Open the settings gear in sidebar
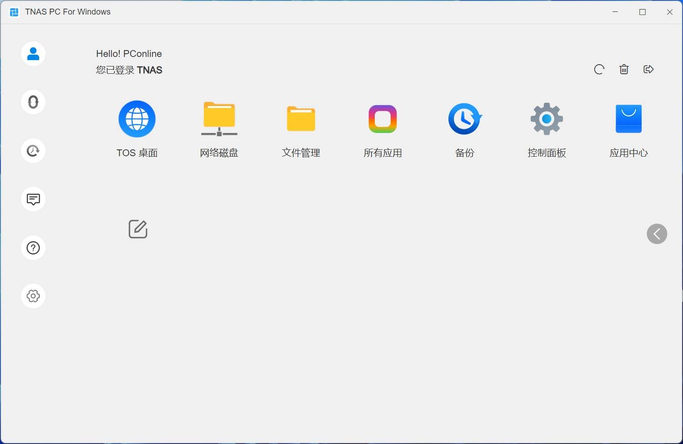The height and width of the screenshot is (444, 683). [x=33, y=296]
